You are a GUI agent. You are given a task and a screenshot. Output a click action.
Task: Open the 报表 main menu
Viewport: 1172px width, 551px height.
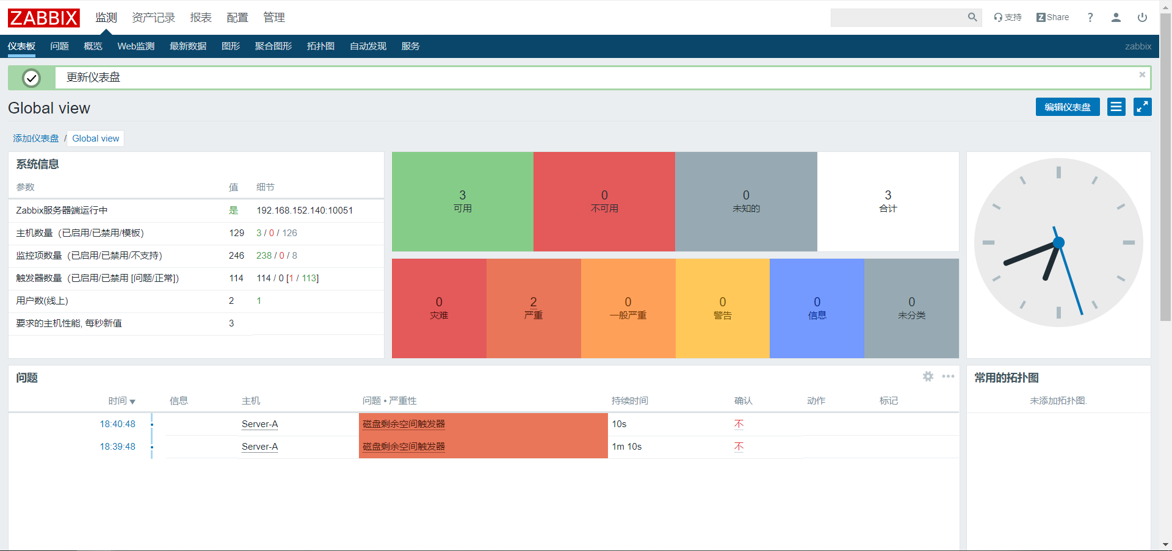click(201, 18)
